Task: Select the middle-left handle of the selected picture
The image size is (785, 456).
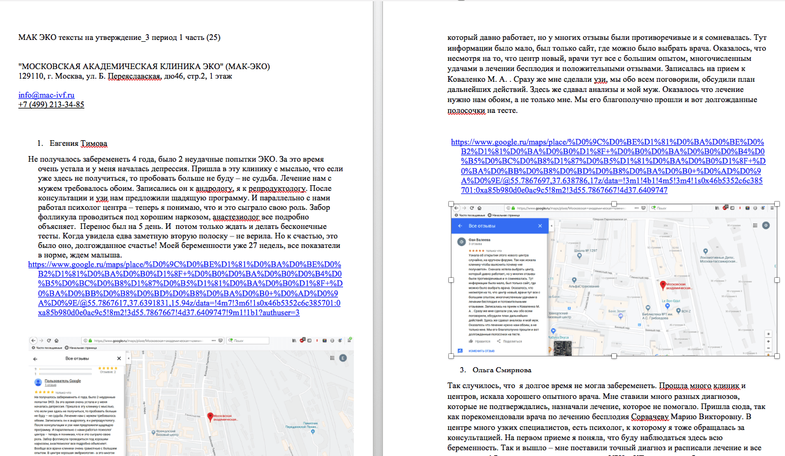Action: (x=451, y=280)
